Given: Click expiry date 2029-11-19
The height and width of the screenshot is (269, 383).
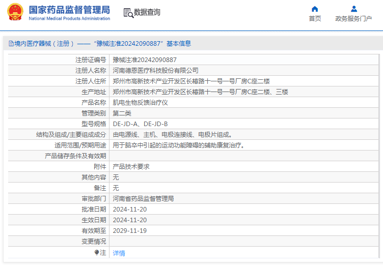Looking at the screenshot, I should pos(130,231).
